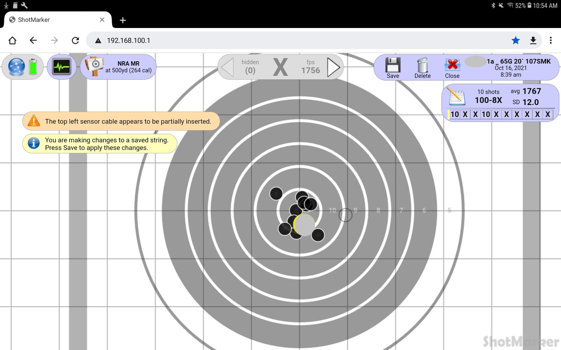Close the ShotMarker browser tab

pyautogui.click(x=102, y=20)
